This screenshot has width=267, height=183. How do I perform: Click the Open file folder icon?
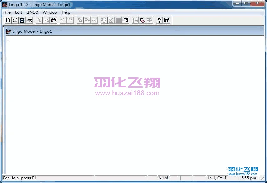15,20
